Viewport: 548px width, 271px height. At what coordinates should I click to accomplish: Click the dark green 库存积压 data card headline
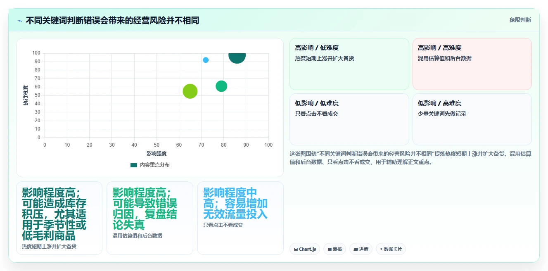(x=55, y=214)
